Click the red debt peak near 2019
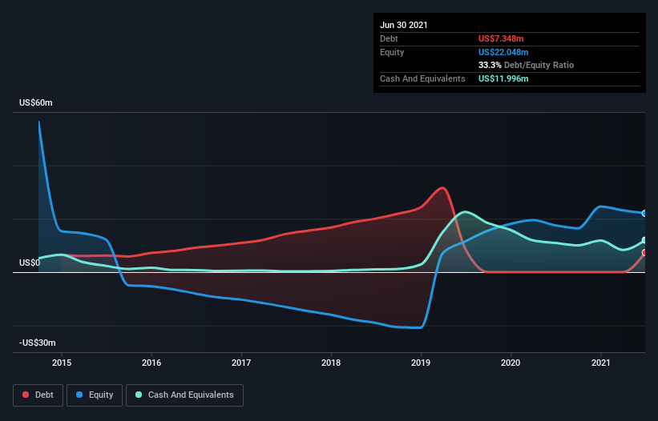Image resolution: width=658 pixels, height=421 pixels. 442,187
